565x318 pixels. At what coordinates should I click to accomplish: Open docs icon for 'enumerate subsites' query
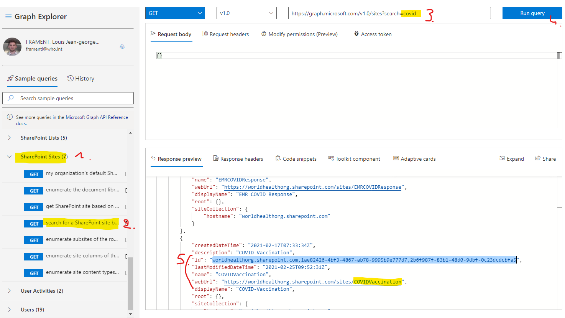pyautogui.click(x=126, y=240)
